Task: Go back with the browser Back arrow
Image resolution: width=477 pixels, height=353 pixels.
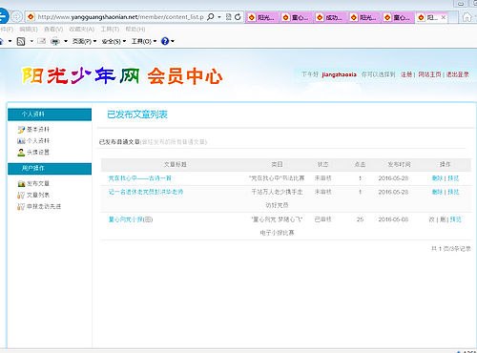Action: point(3,16)
